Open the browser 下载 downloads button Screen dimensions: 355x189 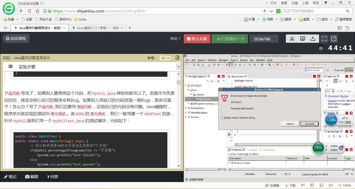(x=290, y=185)
